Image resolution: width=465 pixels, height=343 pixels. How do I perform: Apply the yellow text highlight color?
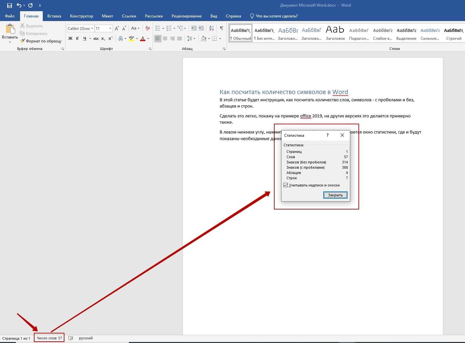tap(132, 38)
